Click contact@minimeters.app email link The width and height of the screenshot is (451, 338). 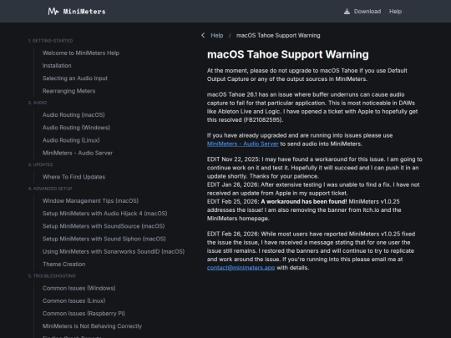[x=241, y=268]
